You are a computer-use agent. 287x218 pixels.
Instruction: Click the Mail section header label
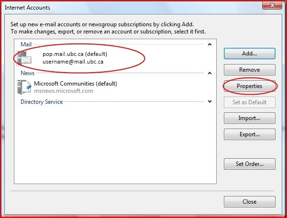tap(26, 44)
